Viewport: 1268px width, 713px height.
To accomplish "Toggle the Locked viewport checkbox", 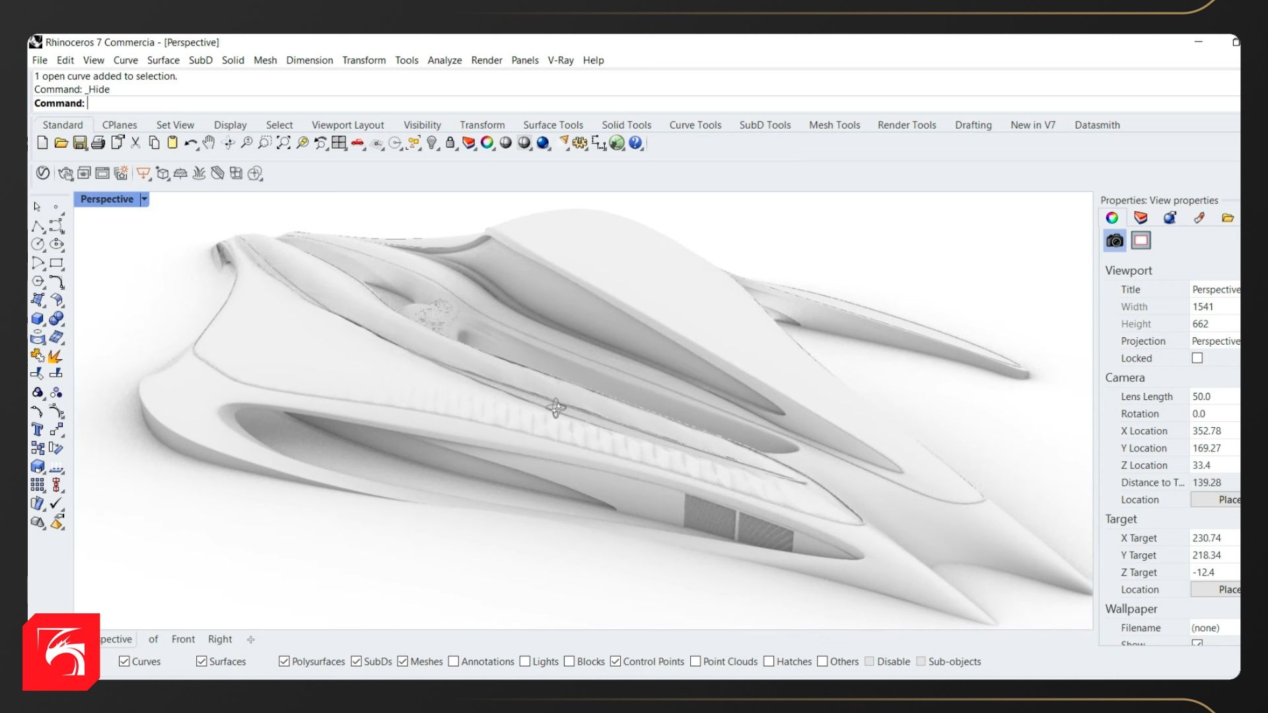I will pos(1197,358).
